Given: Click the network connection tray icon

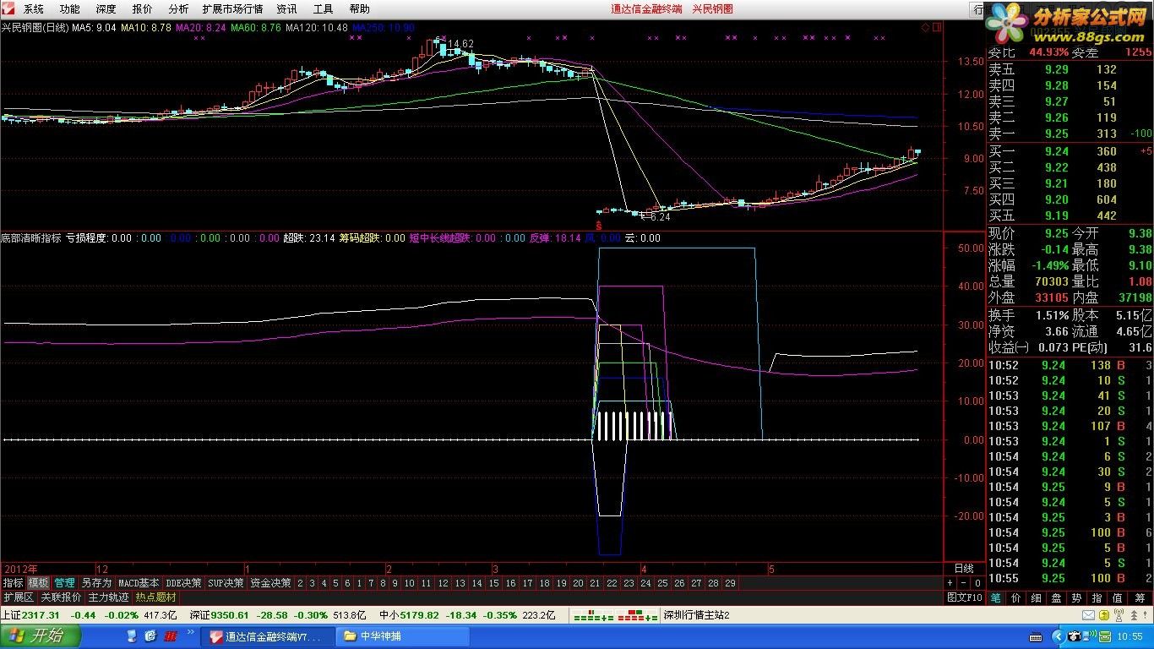Looking at the screenshot, I should click(x=1089, y=635).
